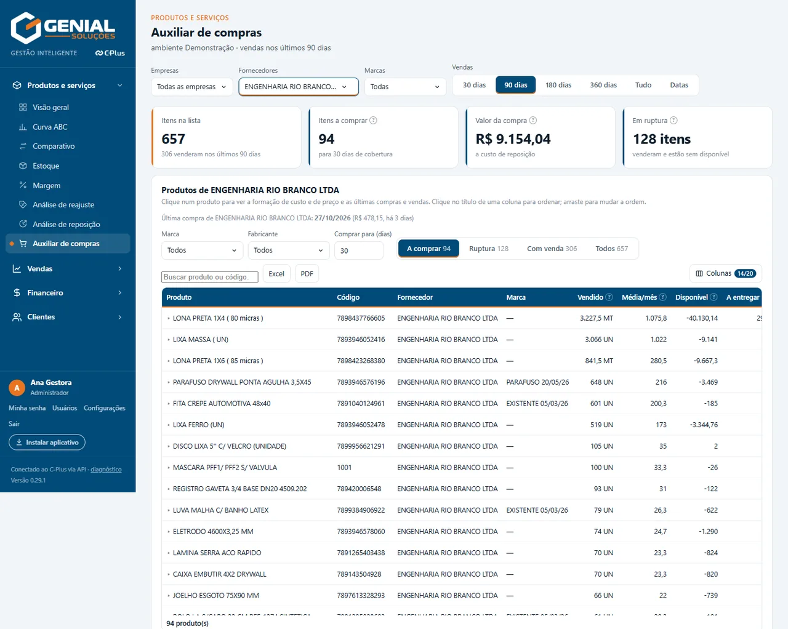Switch sales period to 180 dias
Viewport: 788px width, 629px height.
tap(558, 85)
